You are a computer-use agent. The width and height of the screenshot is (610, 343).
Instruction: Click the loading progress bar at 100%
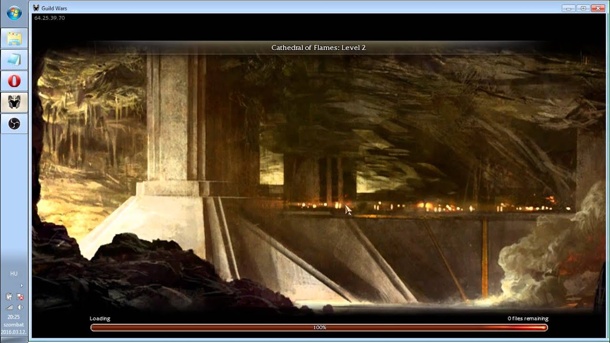pyautogui.click(x=319, y=327)
